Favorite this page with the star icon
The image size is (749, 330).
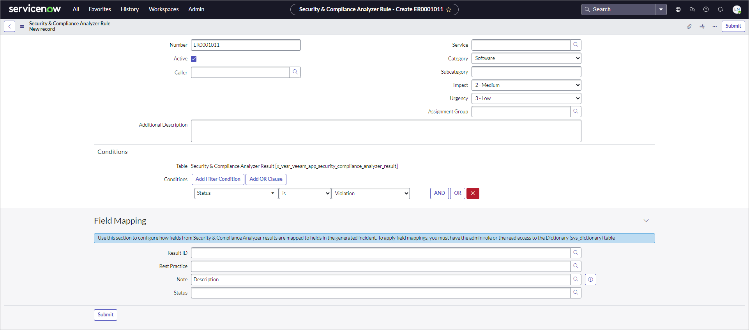pos(449,10)
